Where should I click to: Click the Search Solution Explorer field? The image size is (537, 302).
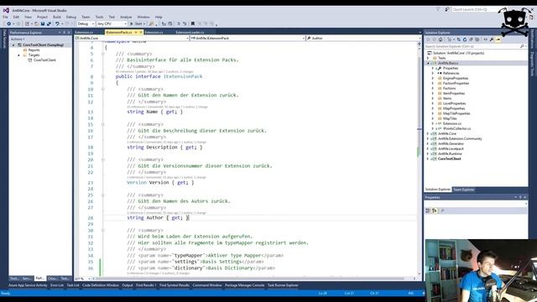click(x=475, y=46)
